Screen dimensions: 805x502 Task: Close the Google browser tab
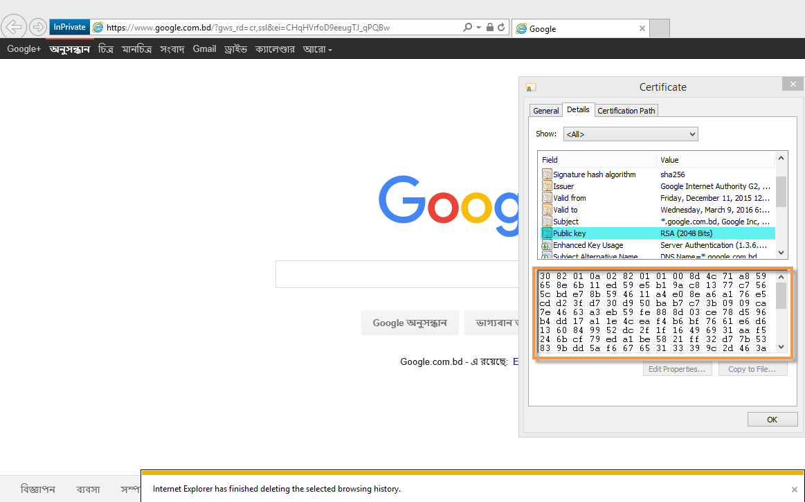642,29
